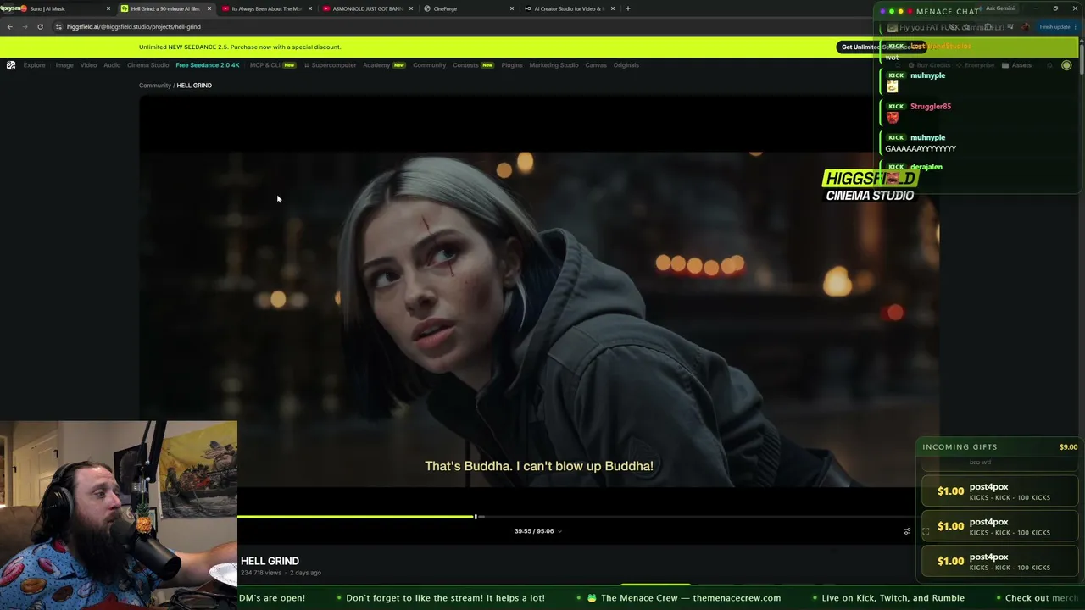Click the Free Seedance 2.0 4K link
This screenshot has width=1085, height=610.
coord(208,65)
